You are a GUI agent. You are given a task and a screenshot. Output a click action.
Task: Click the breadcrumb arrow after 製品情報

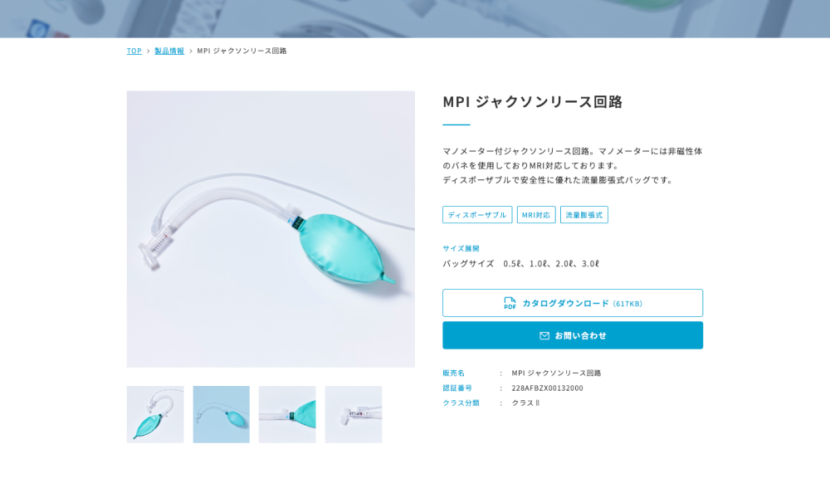pos(191,51)
